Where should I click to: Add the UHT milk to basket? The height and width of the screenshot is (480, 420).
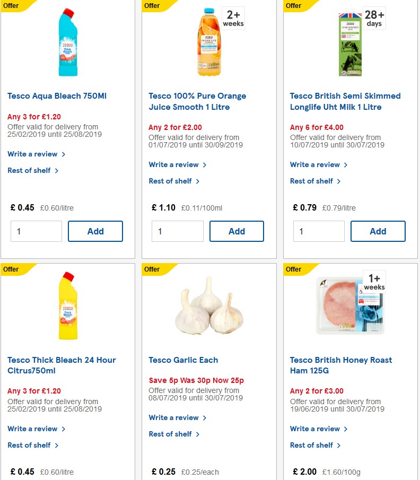(x=378, y=231)
